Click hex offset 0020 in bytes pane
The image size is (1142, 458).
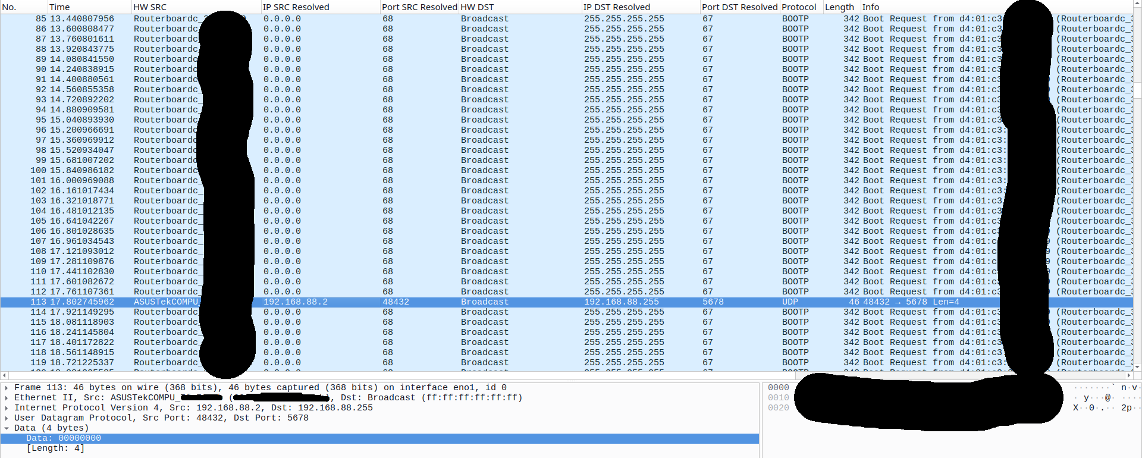778,408
